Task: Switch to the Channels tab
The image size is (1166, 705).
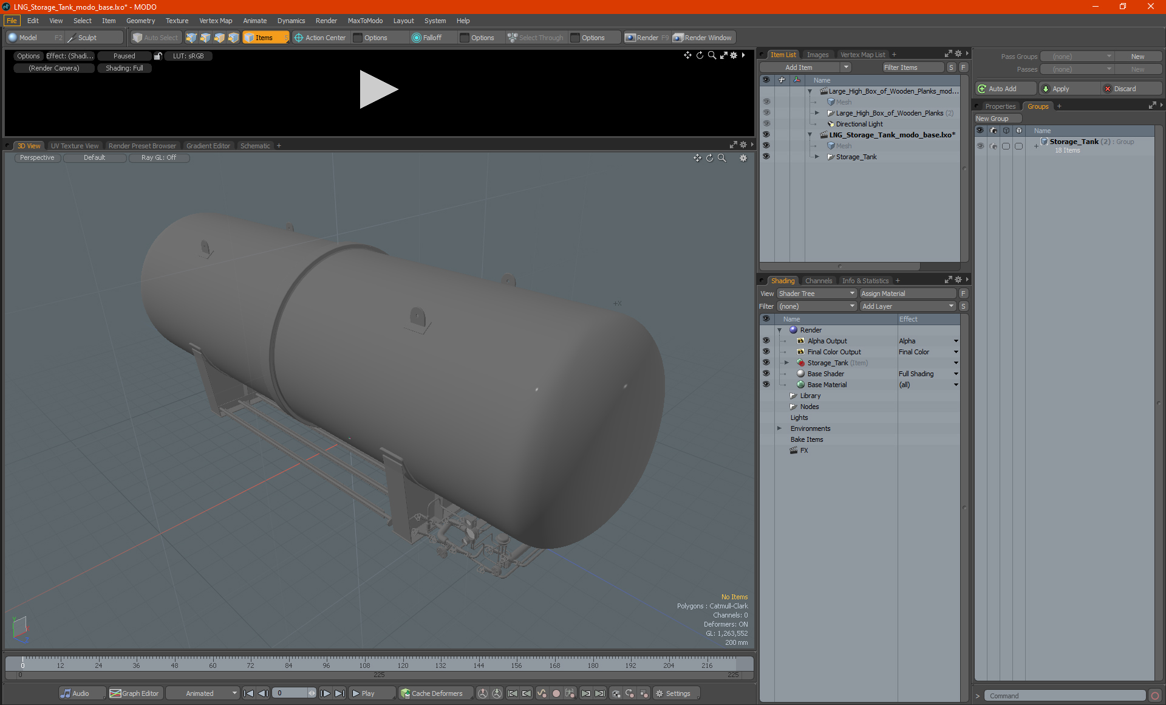Action: pos(819,281)
